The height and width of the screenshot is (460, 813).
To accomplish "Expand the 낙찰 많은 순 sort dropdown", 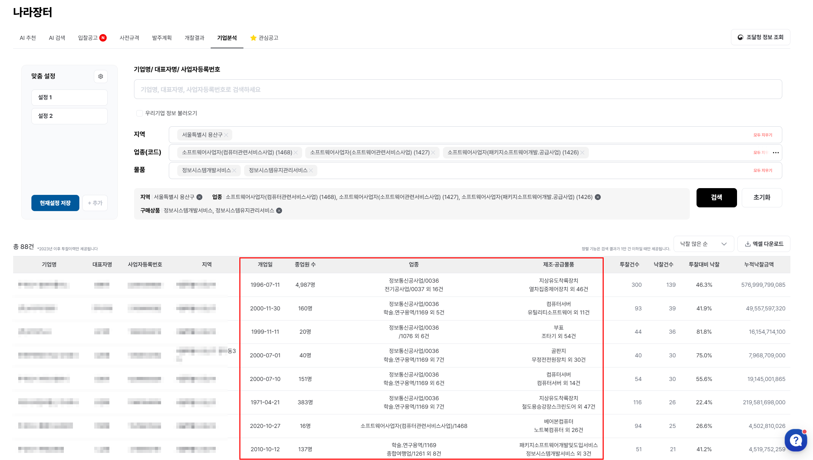I will tap(703, 244).
